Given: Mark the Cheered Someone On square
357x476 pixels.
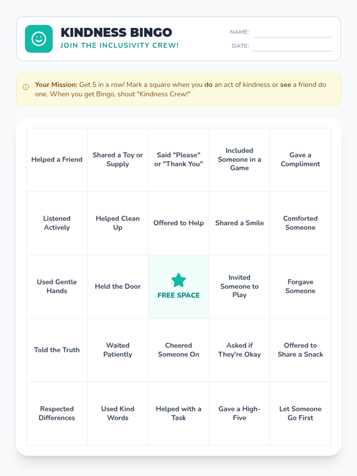Looking at the screenshot, I should click(x=178, y=350).
